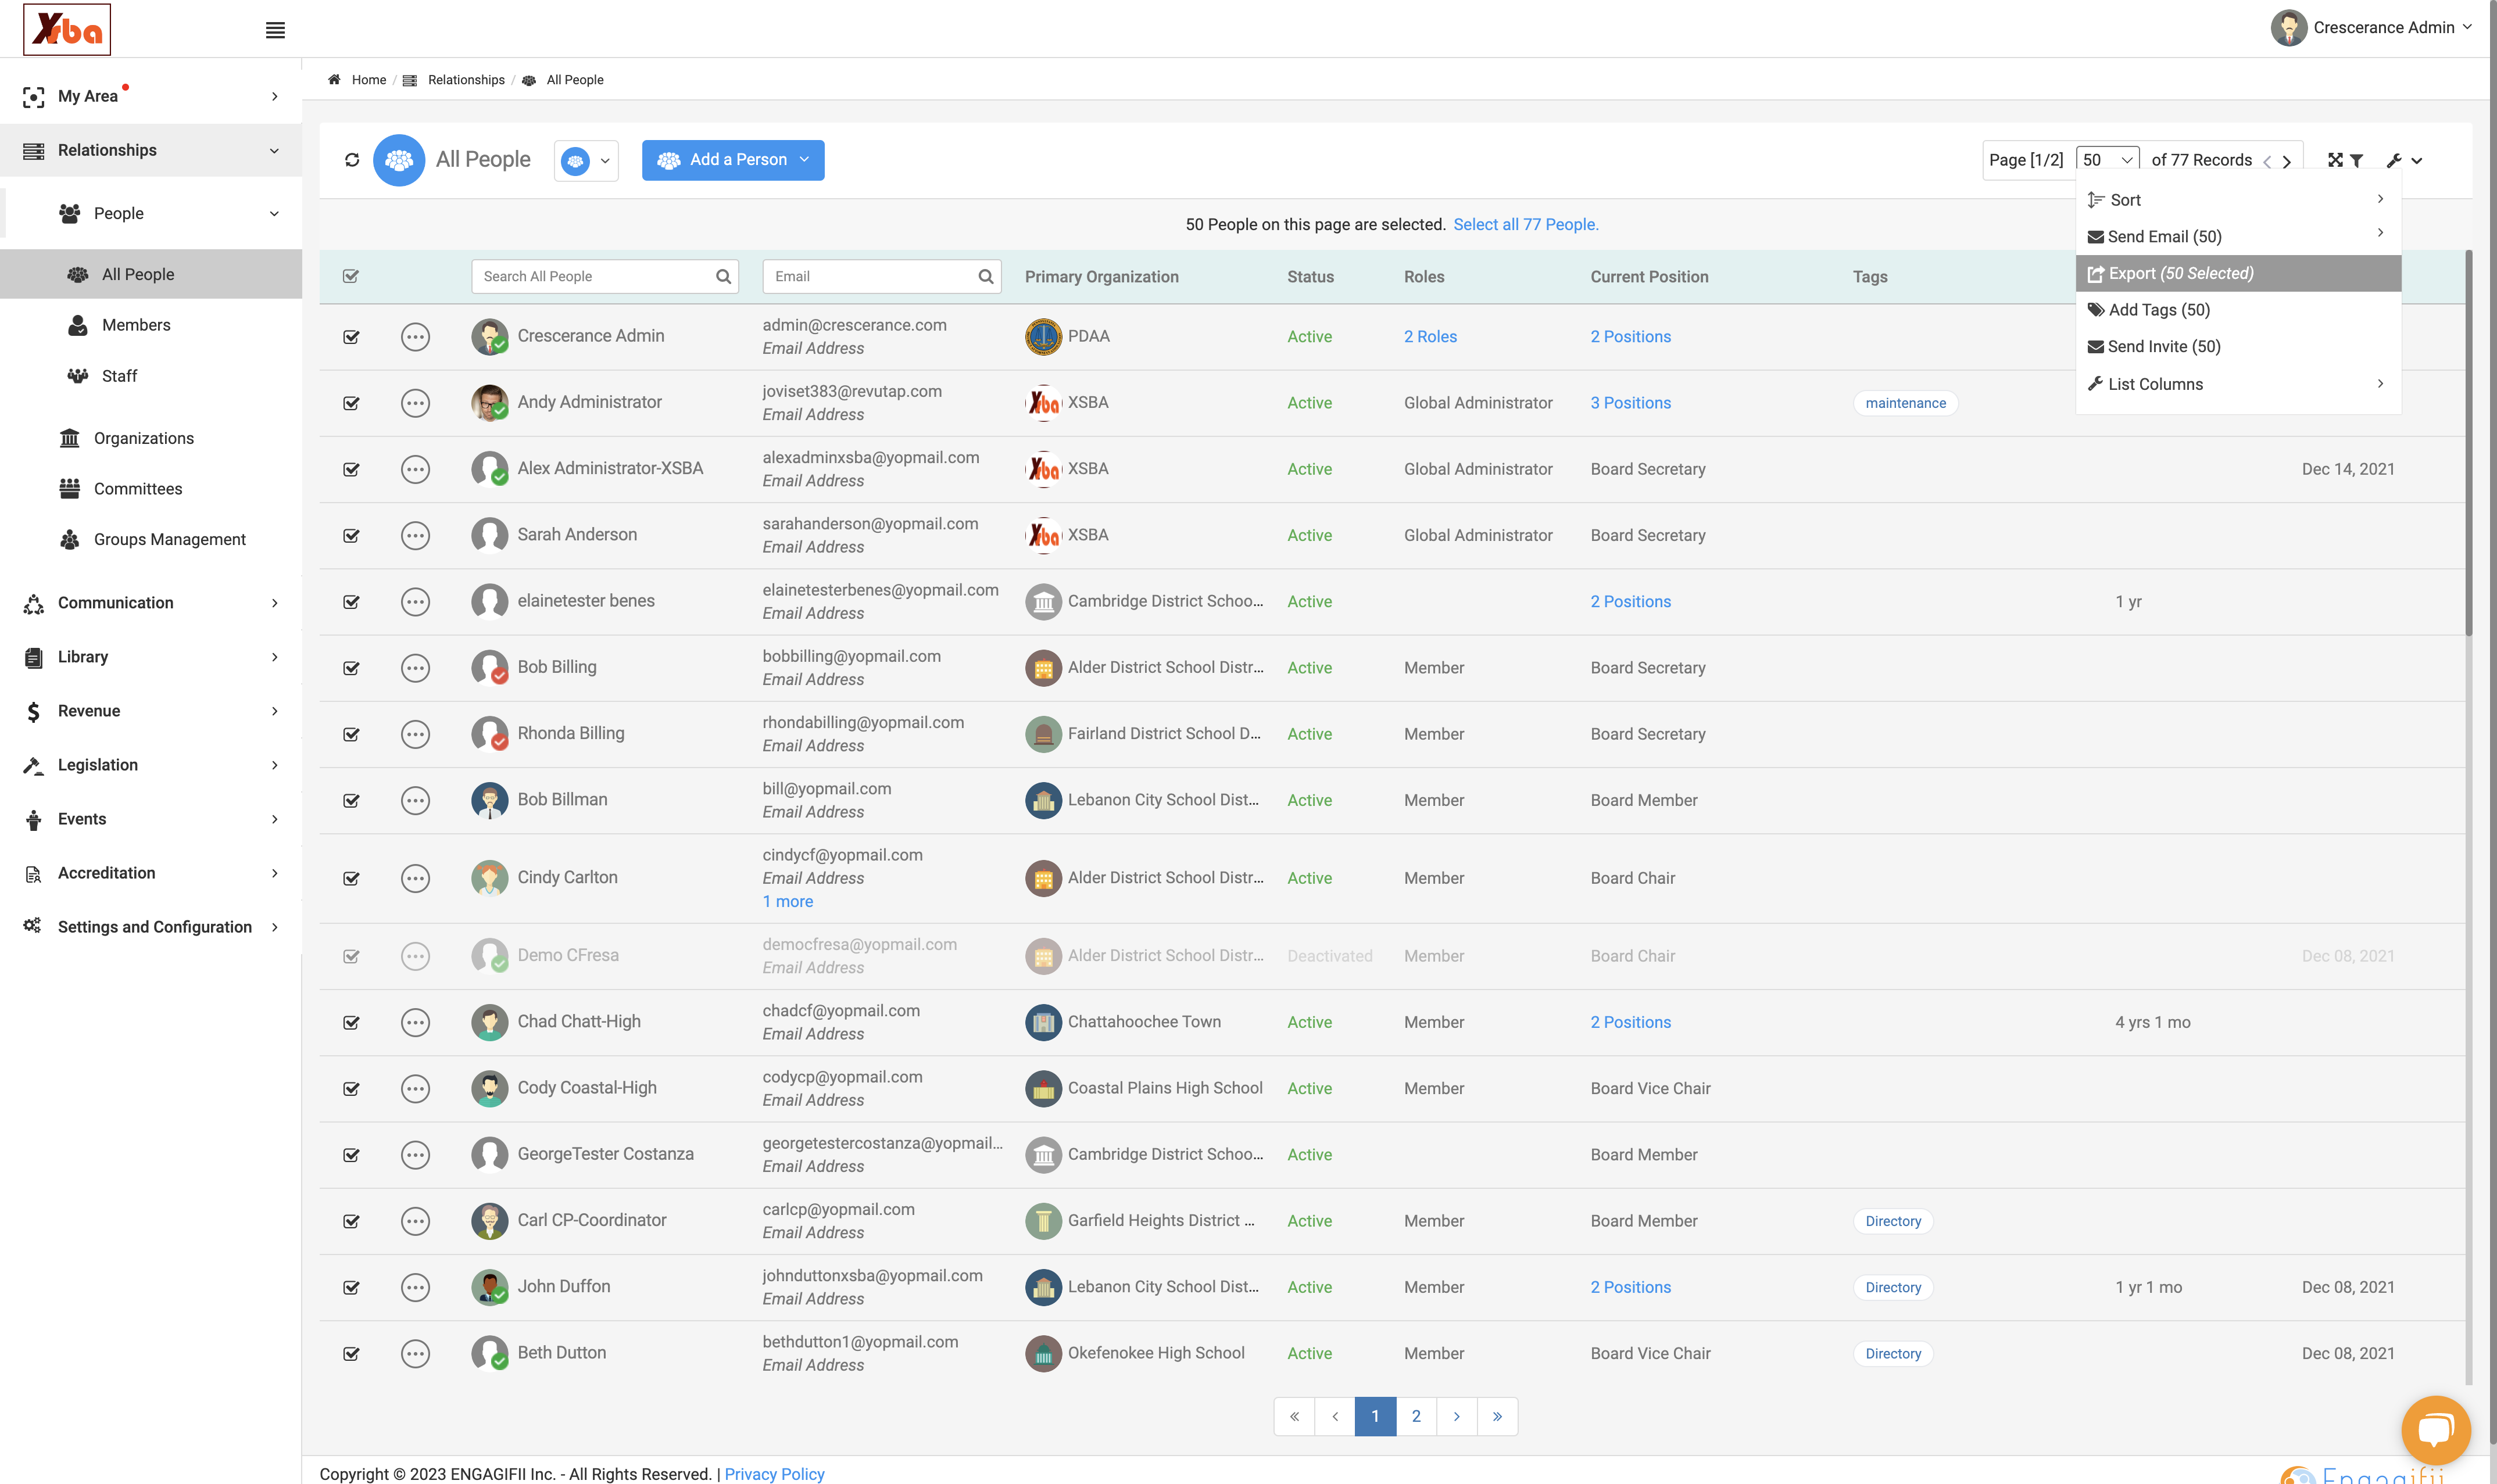This screenshot has height=1484, width=2497.
Task: Click next page arrow beside Records
Action: (x=2286, y=161)
